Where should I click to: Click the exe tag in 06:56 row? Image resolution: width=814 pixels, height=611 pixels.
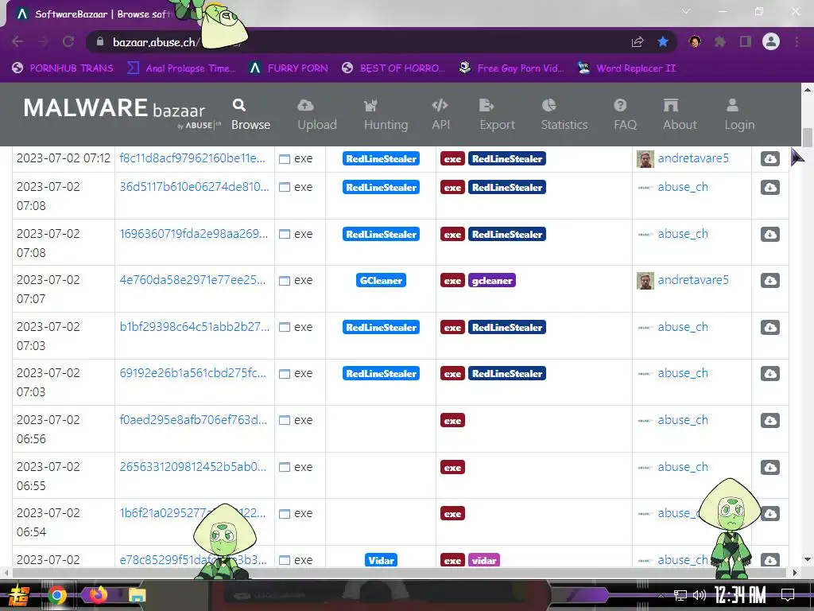(452, 420)
